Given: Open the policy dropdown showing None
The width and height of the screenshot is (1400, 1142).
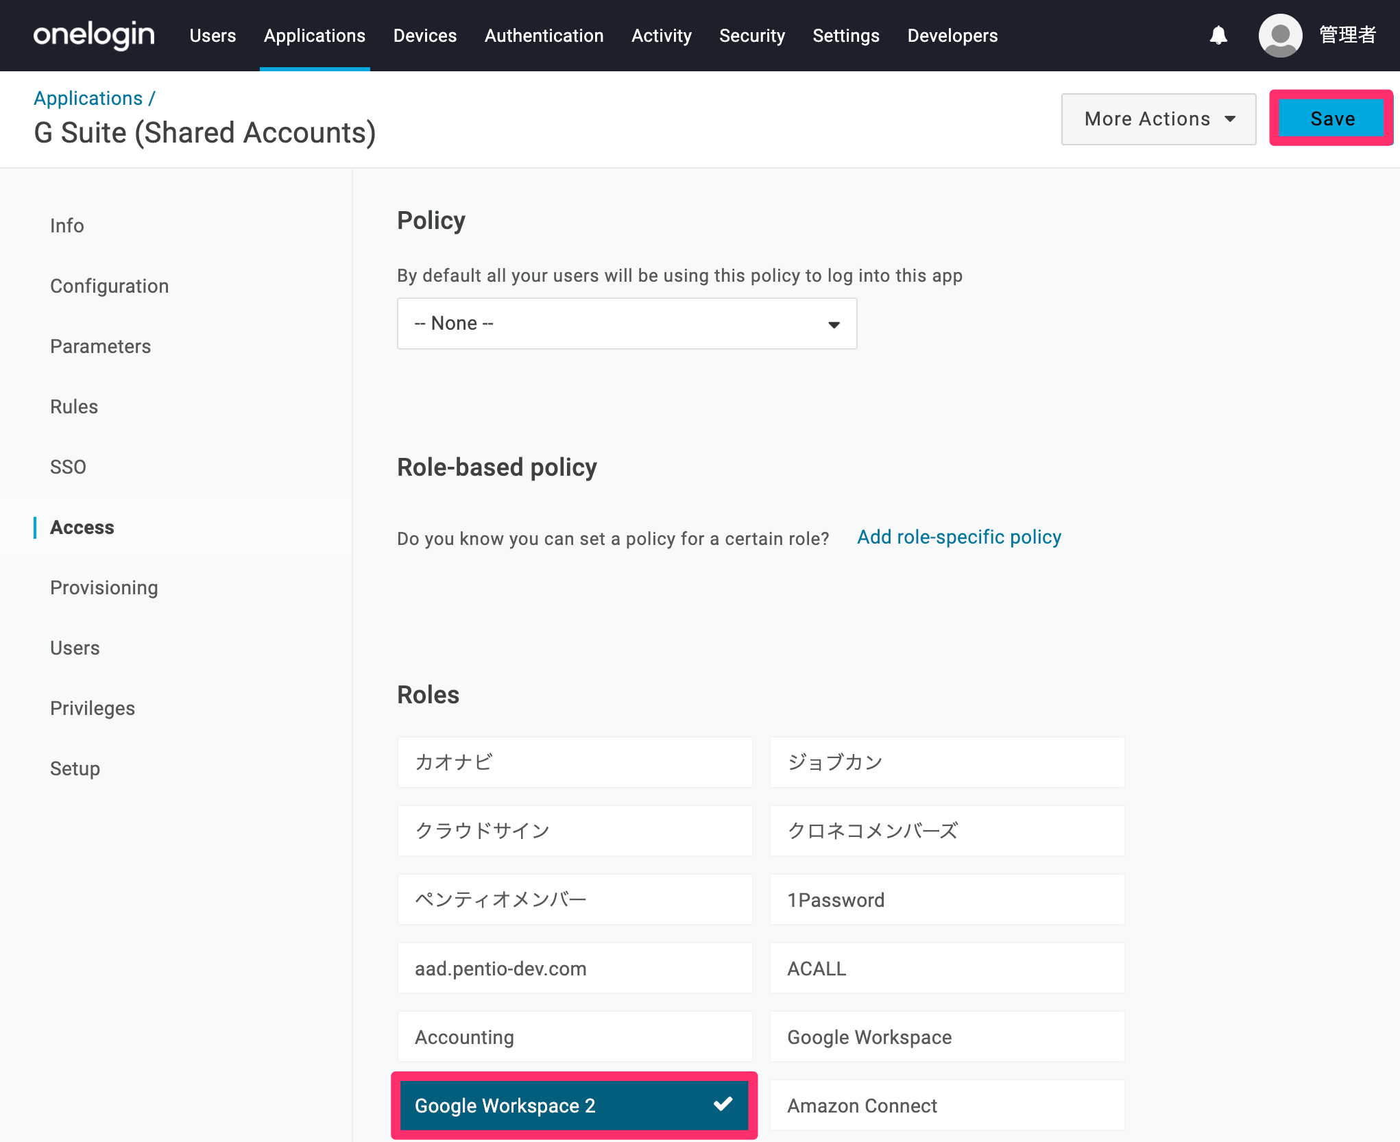Looking at the screenshot, I should coord(627,324).
